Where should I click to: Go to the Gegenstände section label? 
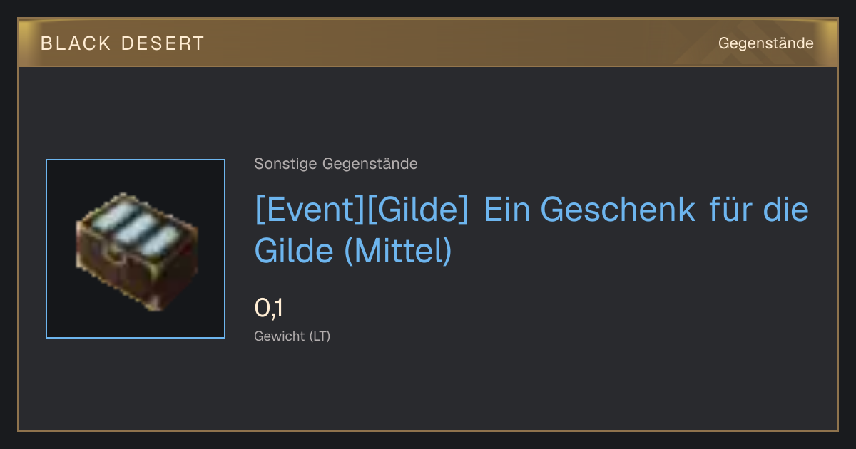(x=766, y=43)
